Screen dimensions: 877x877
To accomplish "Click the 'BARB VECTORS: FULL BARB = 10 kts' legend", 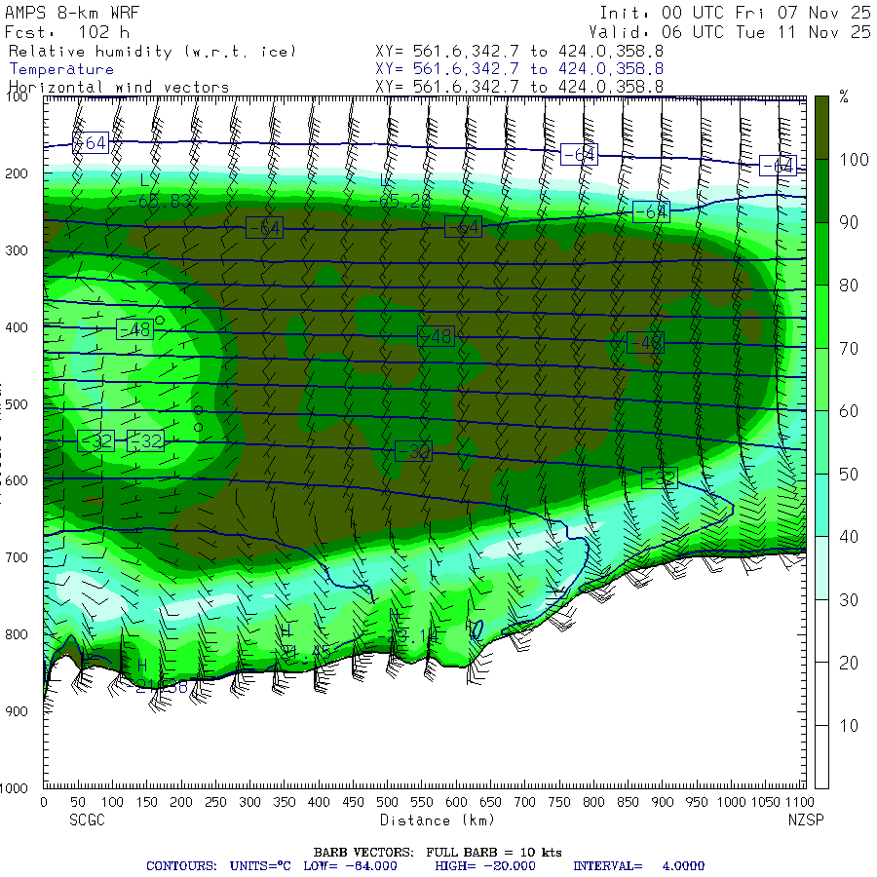I will [x=438, y=852].
